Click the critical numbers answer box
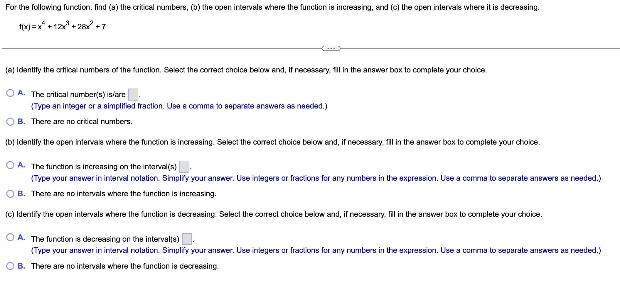 [x=134, y=94]
